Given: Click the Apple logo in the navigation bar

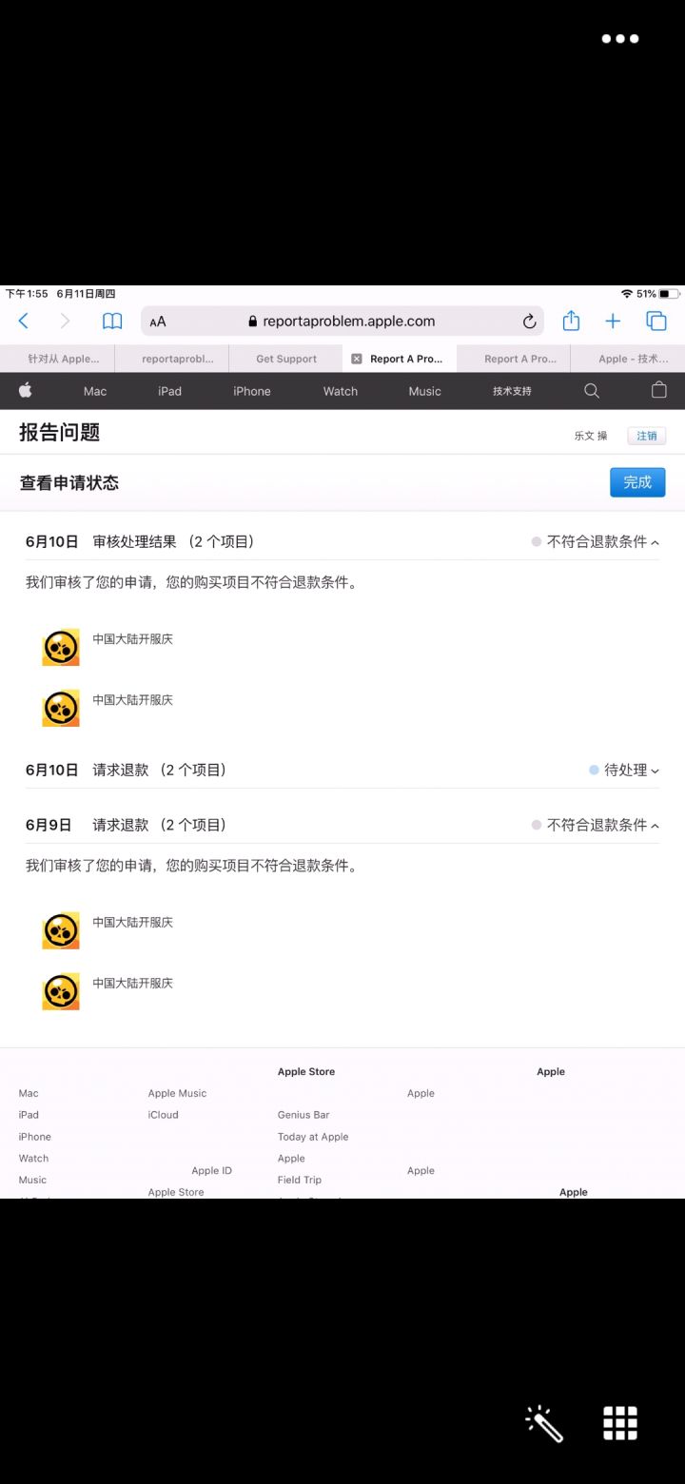Looking at the screenshot, I should point(26,390).
